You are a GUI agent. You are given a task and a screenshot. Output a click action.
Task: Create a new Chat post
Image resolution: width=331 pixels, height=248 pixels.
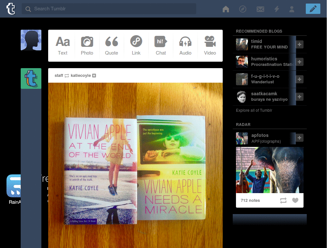click(161, 46)
